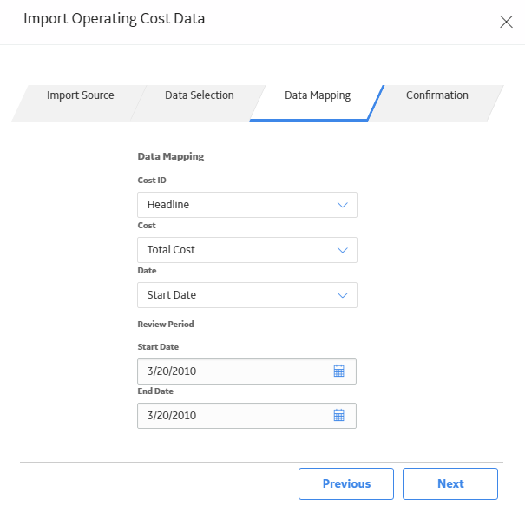Click the Previous button

click(x=346, y=483)
